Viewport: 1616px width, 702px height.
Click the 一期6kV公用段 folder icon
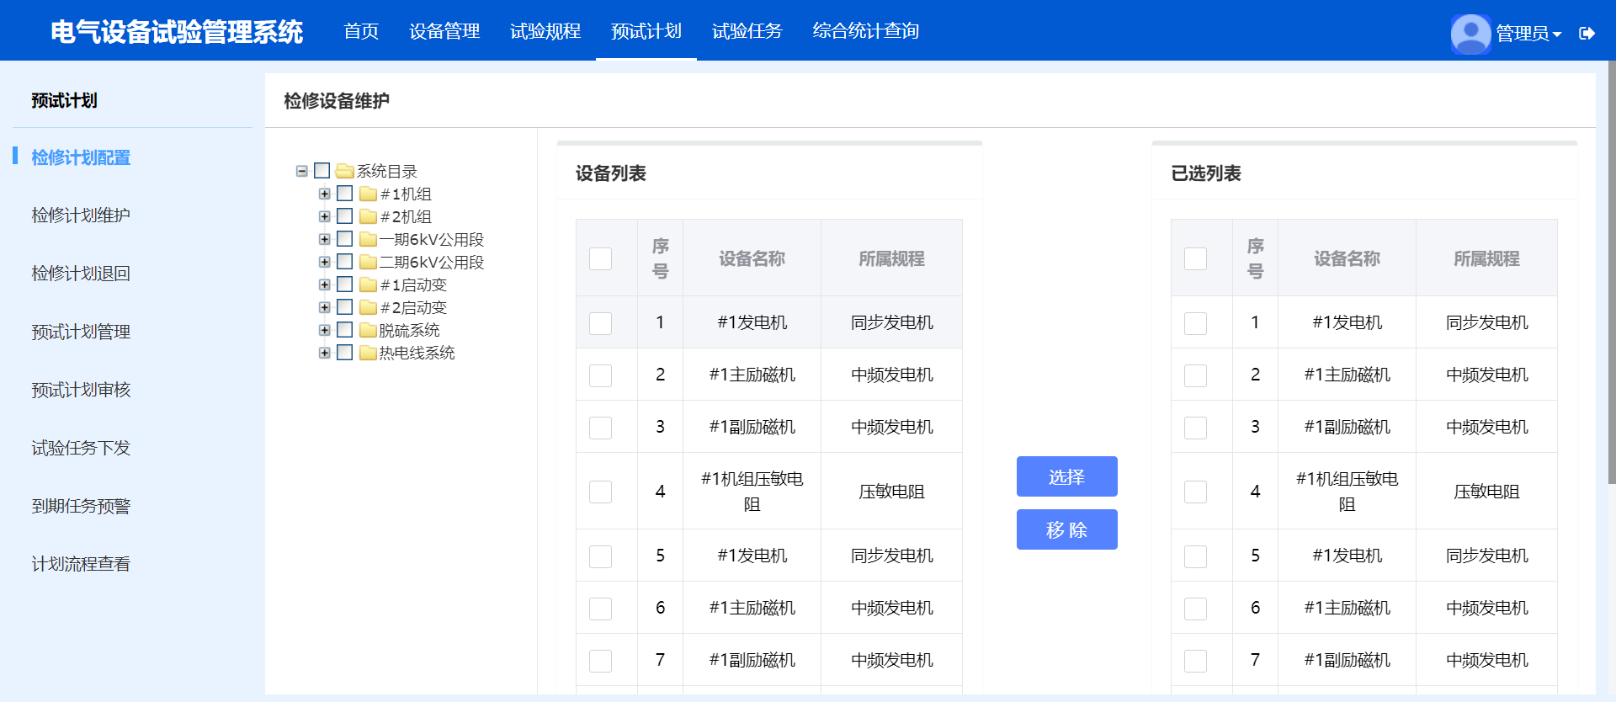tap(368, 239)
